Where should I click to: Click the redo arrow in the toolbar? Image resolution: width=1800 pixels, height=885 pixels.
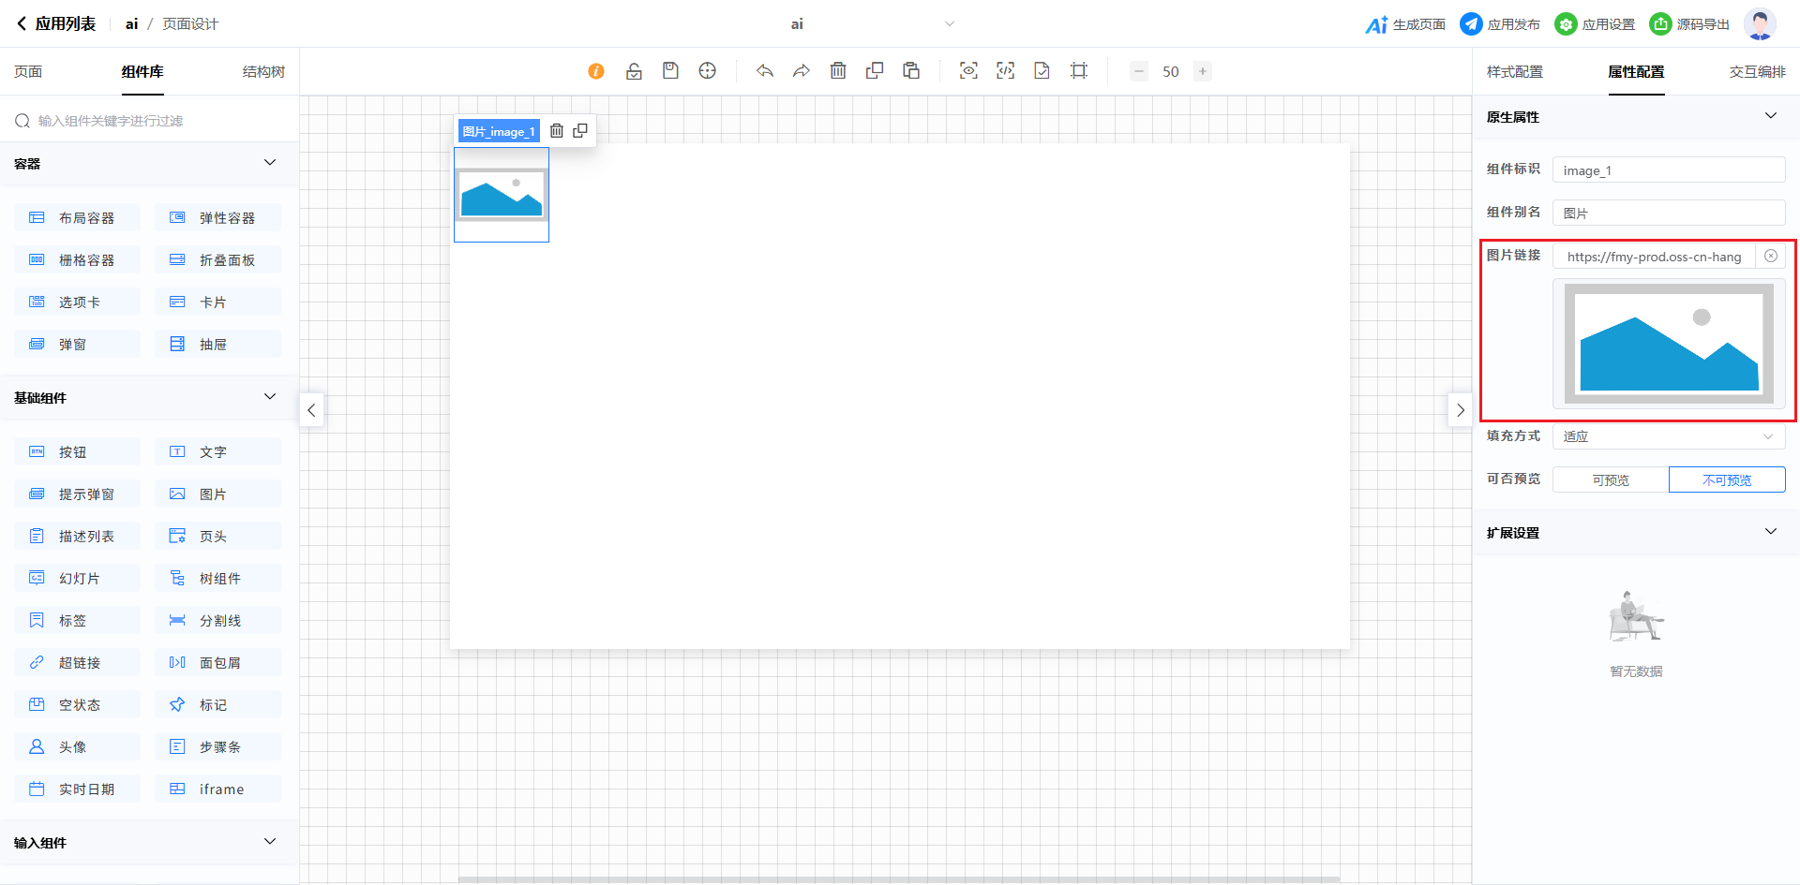click(x=802, y=71)
